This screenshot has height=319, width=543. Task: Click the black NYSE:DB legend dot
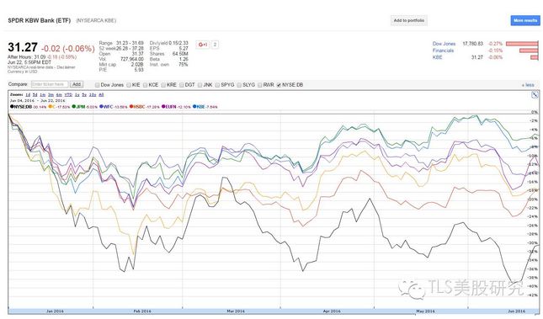(12, 107)
